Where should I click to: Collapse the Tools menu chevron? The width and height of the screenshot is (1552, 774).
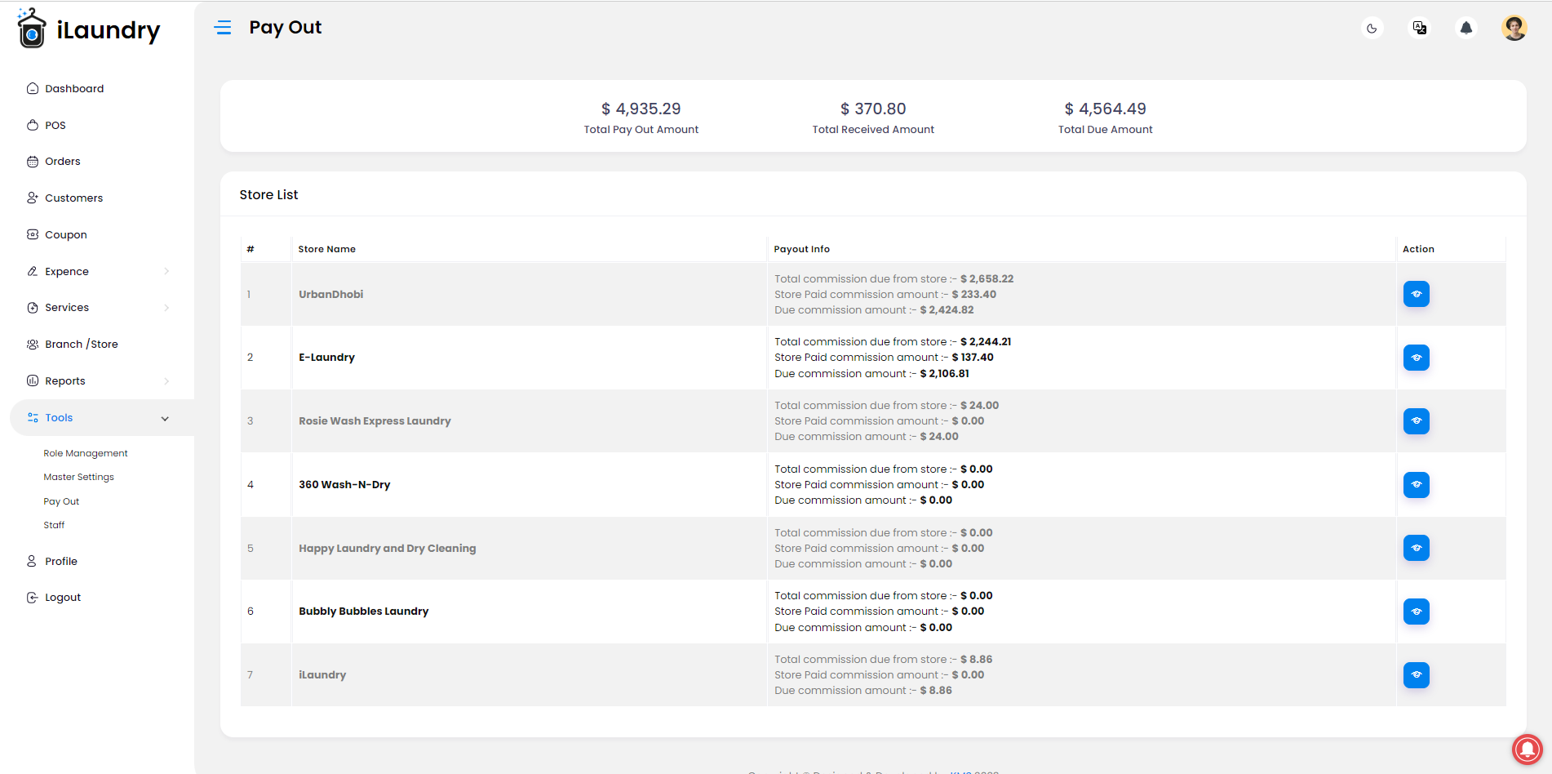coord(165,418)
